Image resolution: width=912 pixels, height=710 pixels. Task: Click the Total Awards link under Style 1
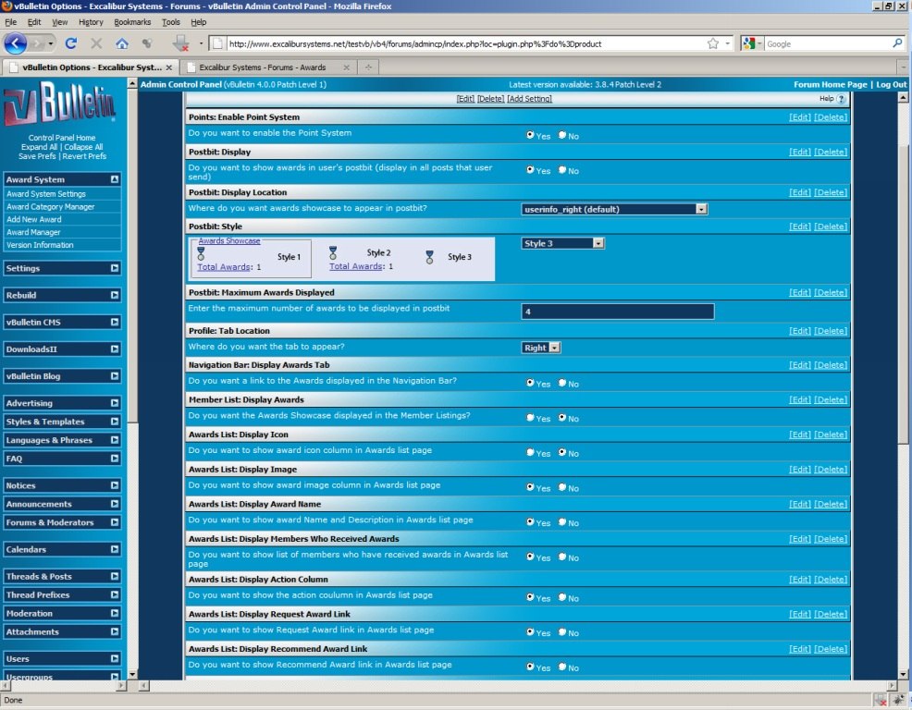[224, 267]
